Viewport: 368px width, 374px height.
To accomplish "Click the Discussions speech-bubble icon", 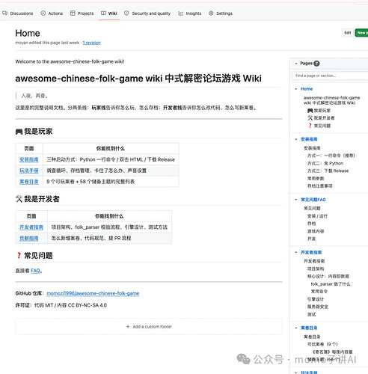I will (x=4, y=13).
